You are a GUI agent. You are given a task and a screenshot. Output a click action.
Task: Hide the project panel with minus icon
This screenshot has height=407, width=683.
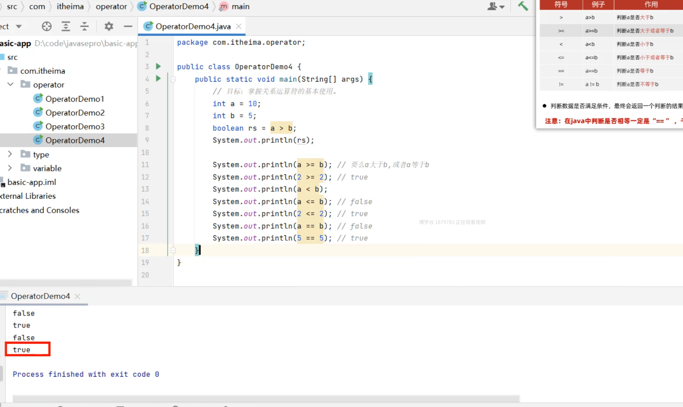(128, 26)
